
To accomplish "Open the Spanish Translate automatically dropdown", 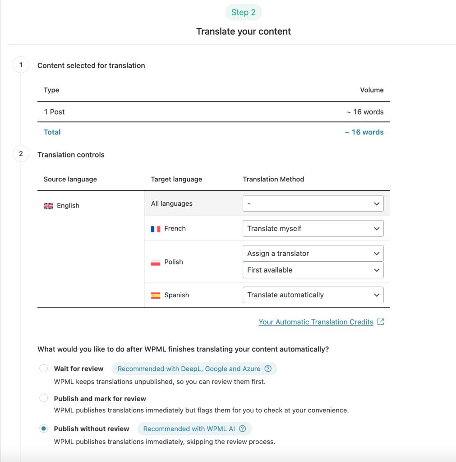I will [x=313, y=295].
